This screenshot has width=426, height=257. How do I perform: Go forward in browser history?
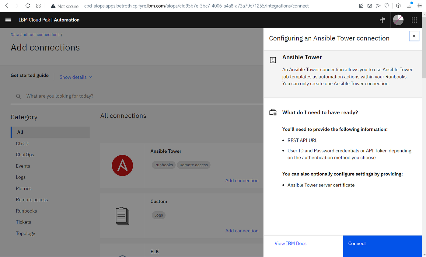pos(17,6)
